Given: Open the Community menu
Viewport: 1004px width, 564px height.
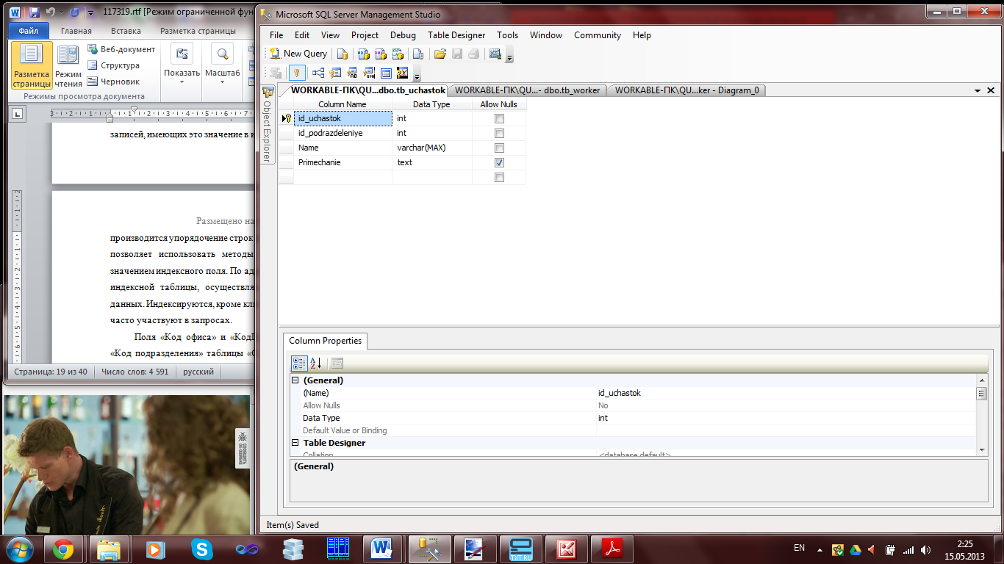Looking at the screenshot, I should coord(598,35).
